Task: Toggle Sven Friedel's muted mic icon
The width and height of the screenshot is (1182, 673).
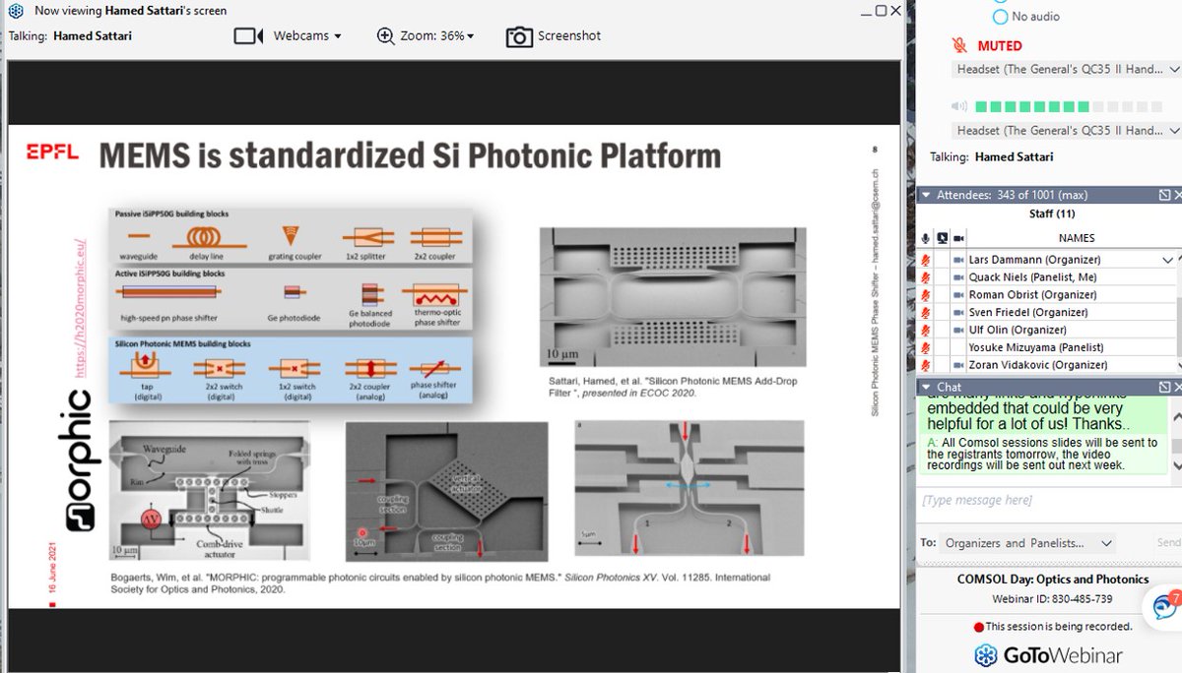Action: (925, 313)
